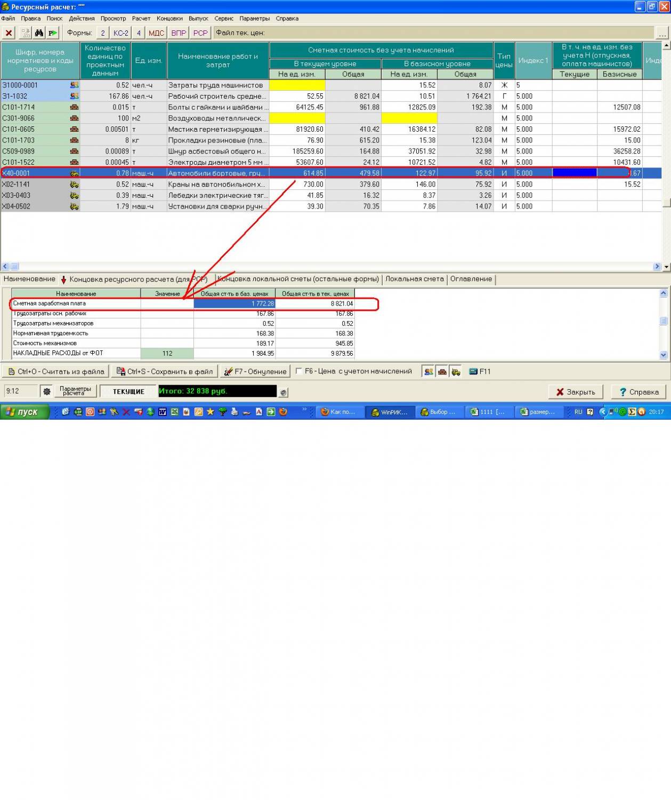
Task: Click the yellow star quick launch icon
Action: (211, 412)
